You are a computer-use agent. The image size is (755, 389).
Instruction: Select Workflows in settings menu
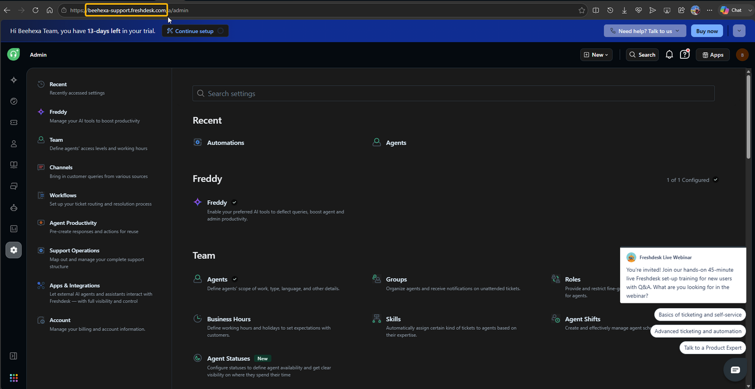point(63,195)
